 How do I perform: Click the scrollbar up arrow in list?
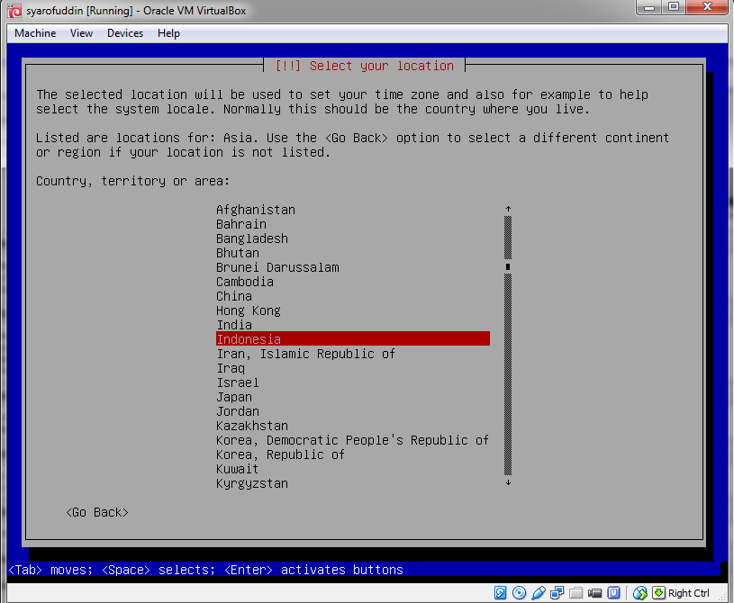pos(508,209)
